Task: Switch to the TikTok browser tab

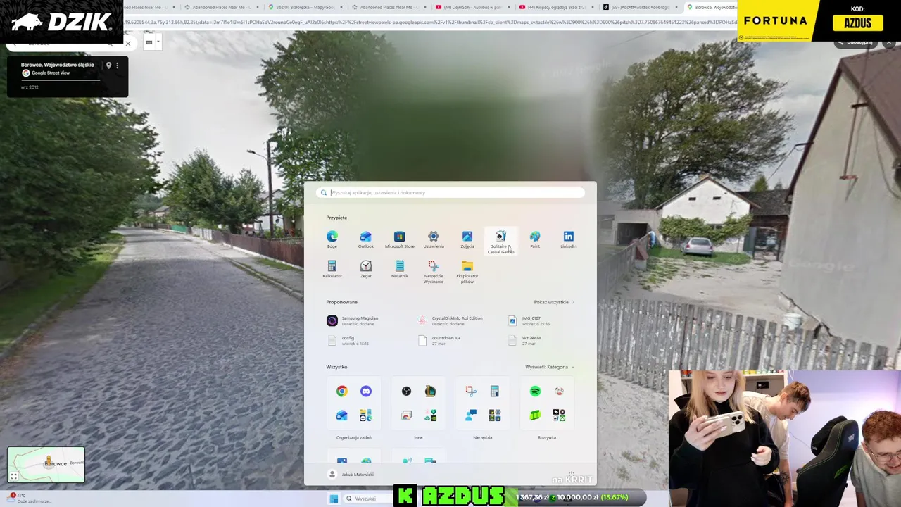Action: tap(641, 7)
